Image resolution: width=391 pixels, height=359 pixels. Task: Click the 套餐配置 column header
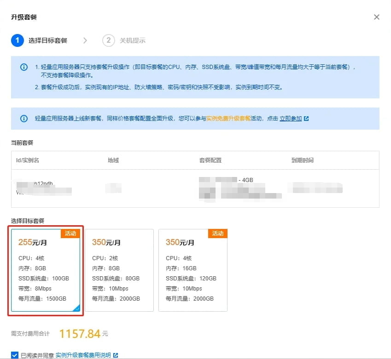[210, 160]
